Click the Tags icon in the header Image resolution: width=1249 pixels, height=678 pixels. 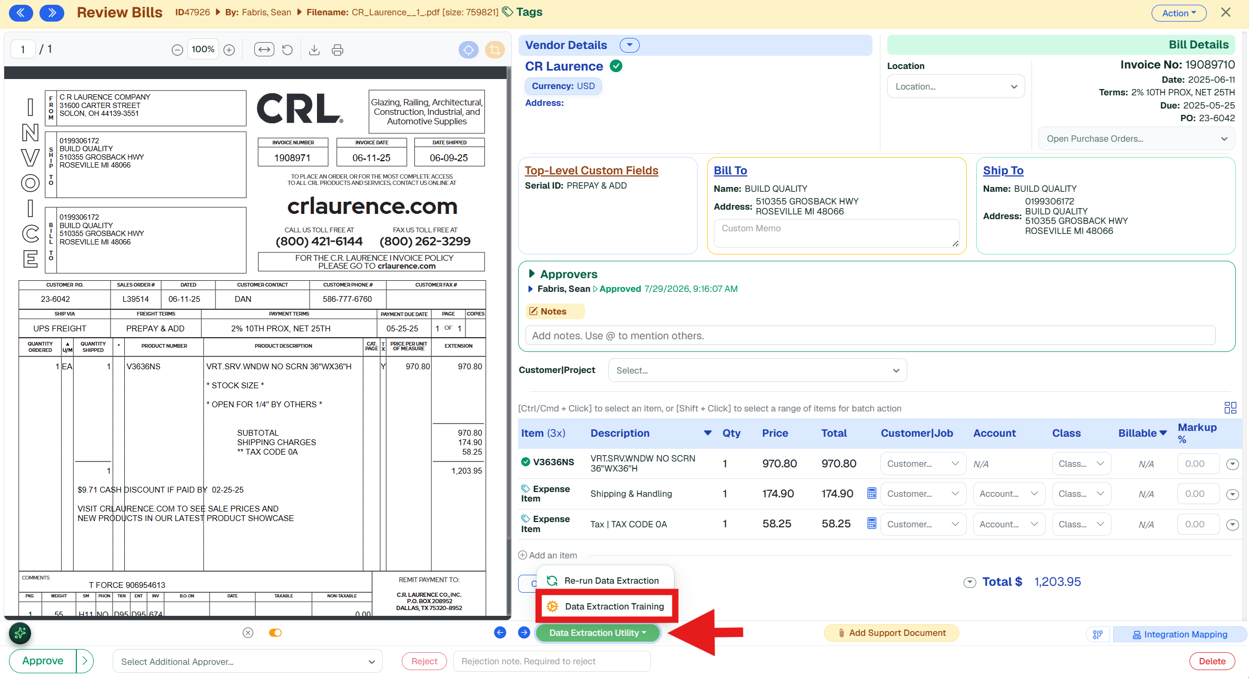click(x=508, y=12)
